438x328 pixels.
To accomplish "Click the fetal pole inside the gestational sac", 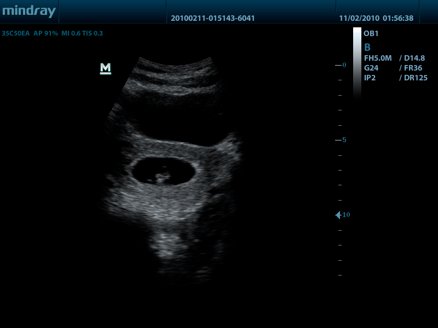I will [x=161, y=177].
